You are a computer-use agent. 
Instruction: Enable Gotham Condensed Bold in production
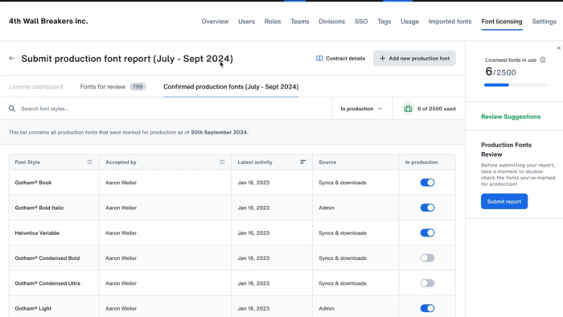click(x=427, y=257)
